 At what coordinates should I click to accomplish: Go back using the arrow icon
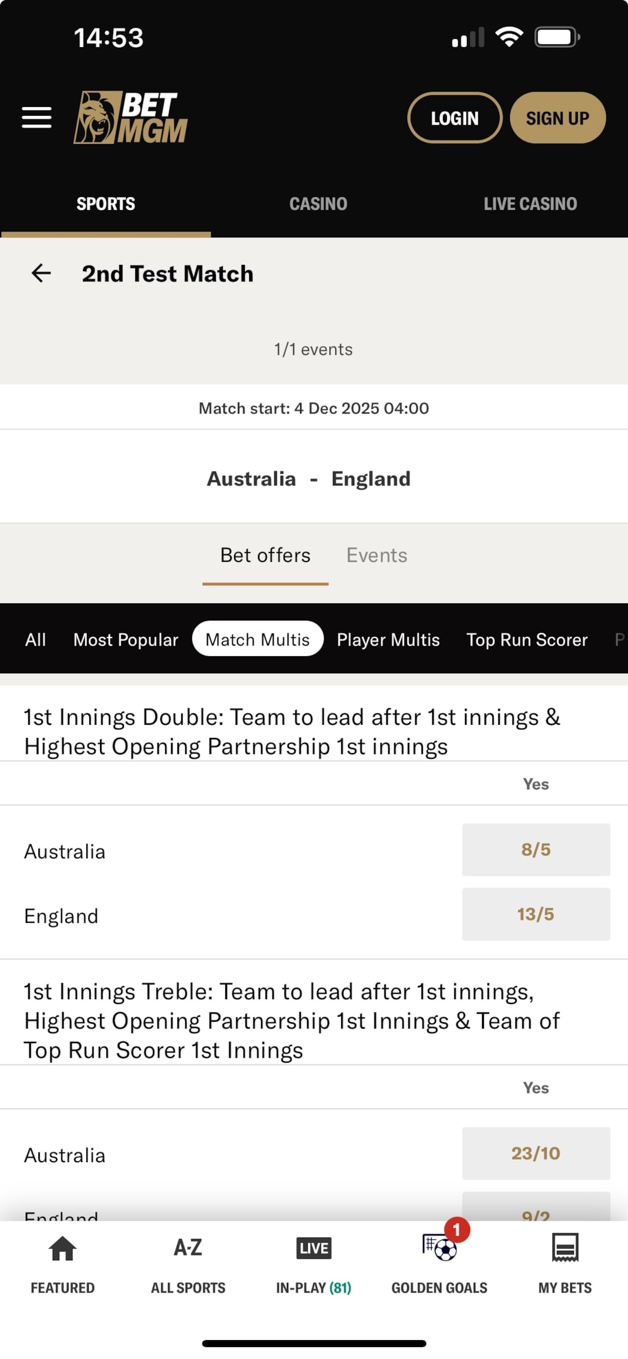coord(42,273)
